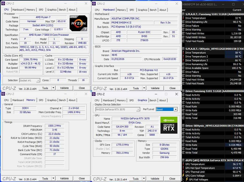Click the Core Speed value 3399.75 MHz
The image size is (244, 182).
[30, 60]
